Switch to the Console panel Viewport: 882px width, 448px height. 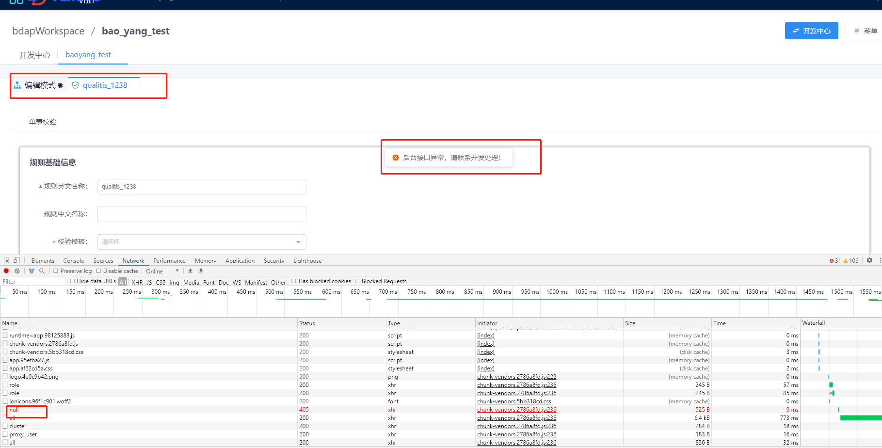click(73, 260)
